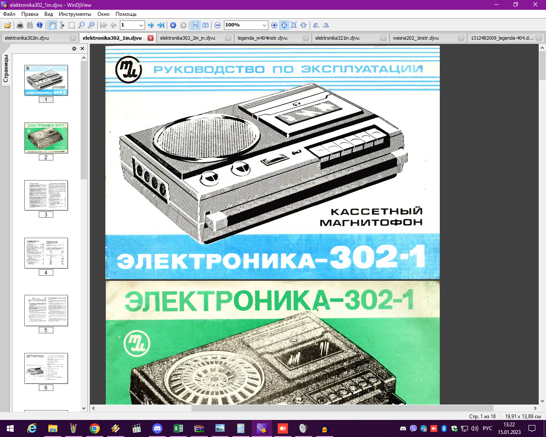Screen dimensions: 546x437
Task: Switch to the legenda_m404instr.djvu tab
Action: [x=262, y=38]
